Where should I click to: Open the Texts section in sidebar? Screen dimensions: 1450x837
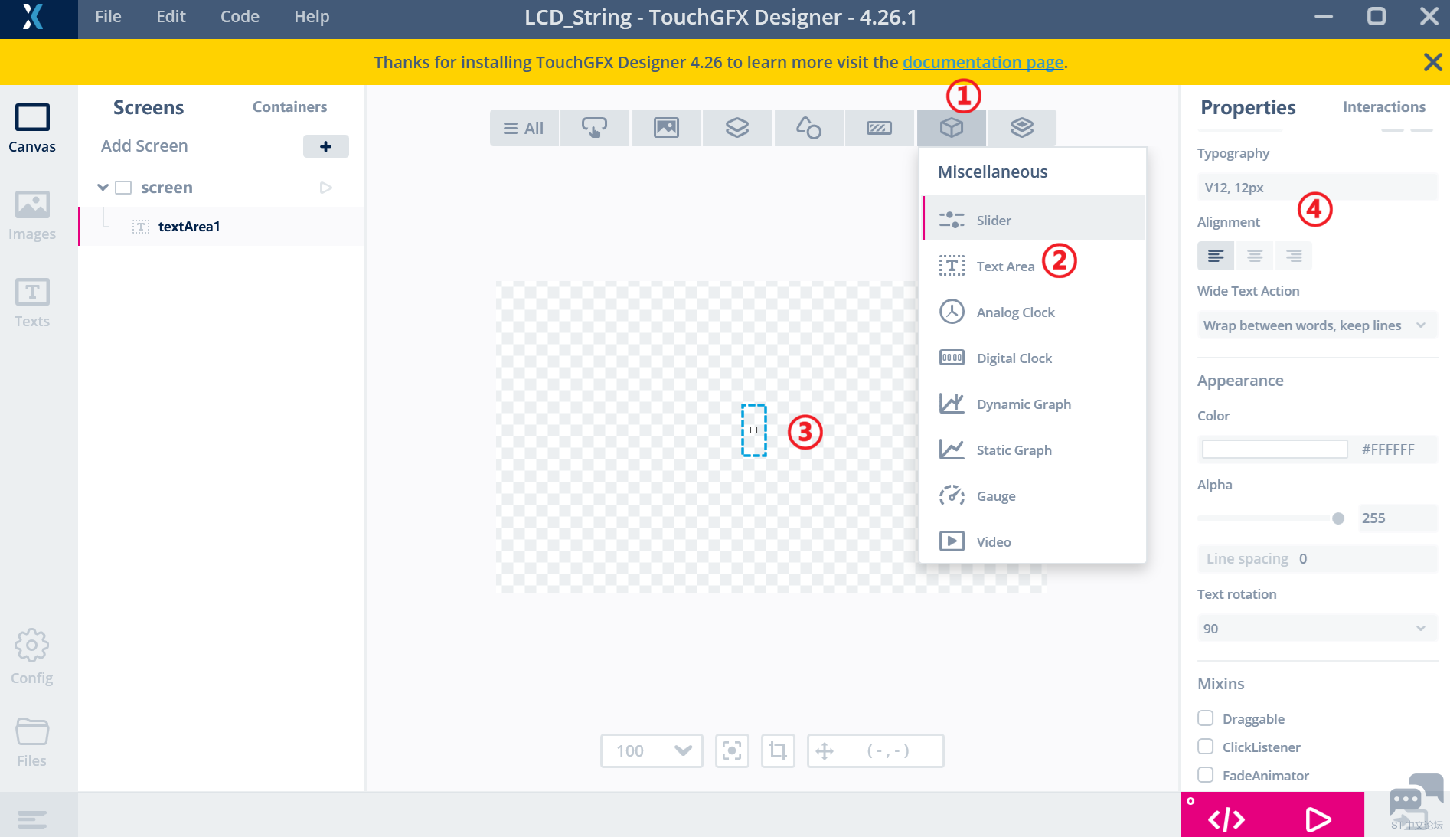(32, 303)
